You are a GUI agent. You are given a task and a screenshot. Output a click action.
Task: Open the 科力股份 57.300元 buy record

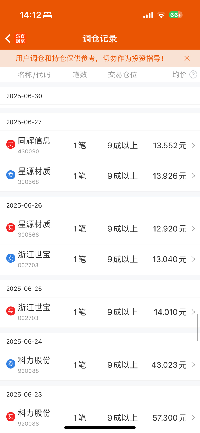[x=100, y=418]
